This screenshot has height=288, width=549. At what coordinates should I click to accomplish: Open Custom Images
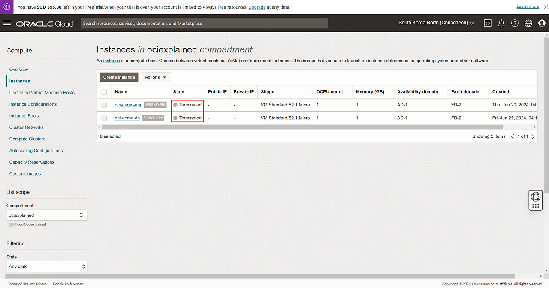pyautogui.click(x=25, y=173)
